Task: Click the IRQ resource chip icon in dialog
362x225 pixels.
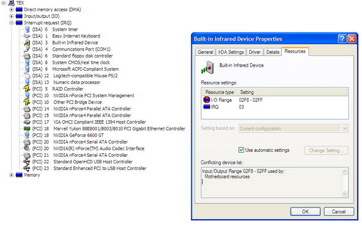Action: (207, 107)
